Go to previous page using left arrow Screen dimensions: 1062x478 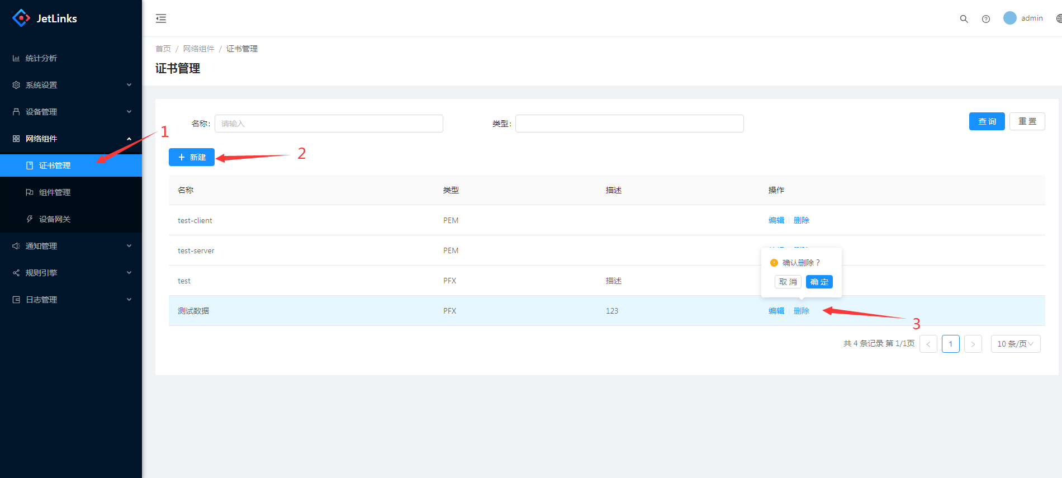click(x=928, y=344)
